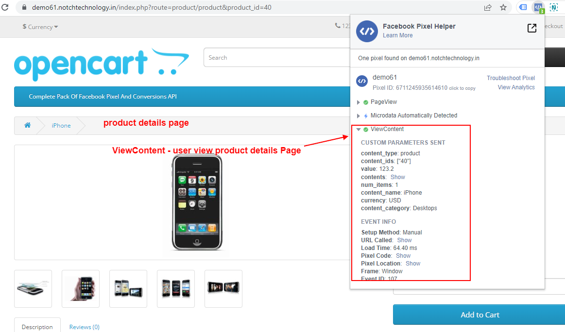The image size is (565, 332).
Task: Switch to the Reviews (0) tab
Action: point(84,327)
